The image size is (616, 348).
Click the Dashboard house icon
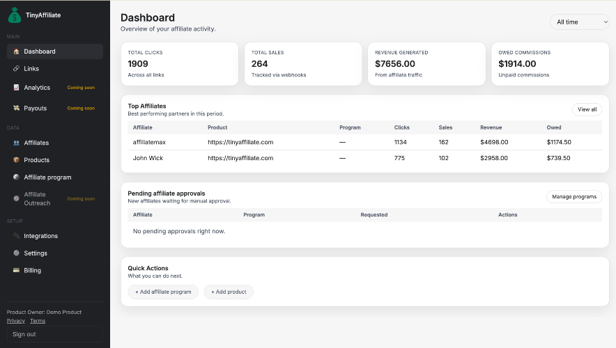(x=17, y=52)
